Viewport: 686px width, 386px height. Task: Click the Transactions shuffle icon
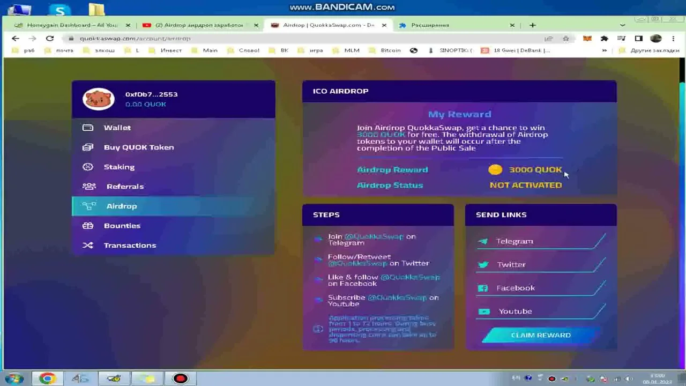tap(88, 246)
